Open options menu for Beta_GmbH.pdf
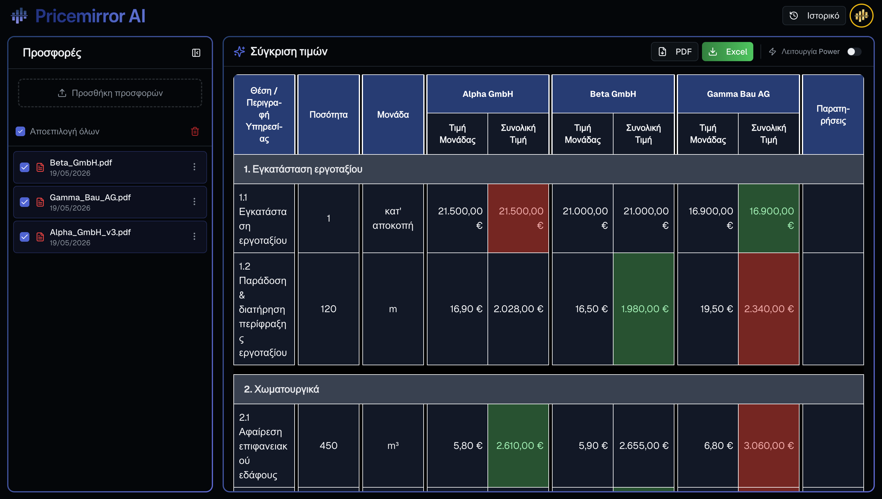 (x=194, y=167)
